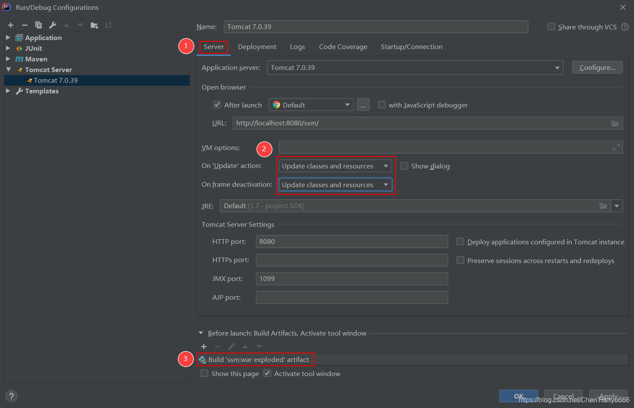Screen dimensions: 634x408
Task: Click the wrench Edit Templates toolbar icon
Action: (53, 25)
